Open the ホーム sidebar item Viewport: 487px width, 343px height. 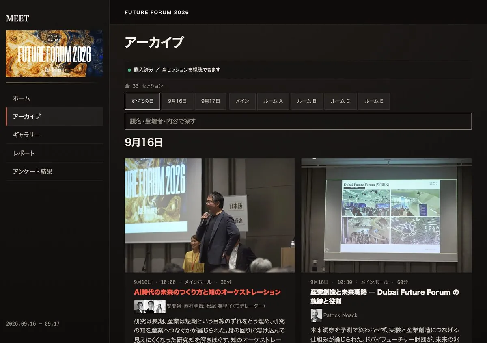coord(54,98)
